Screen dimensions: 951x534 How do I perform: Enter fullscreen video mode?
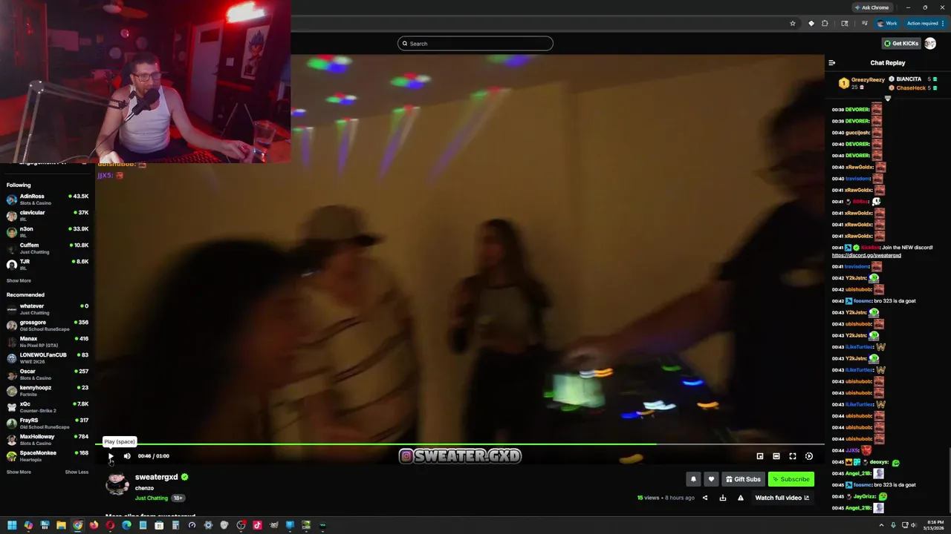coord(793,456)
